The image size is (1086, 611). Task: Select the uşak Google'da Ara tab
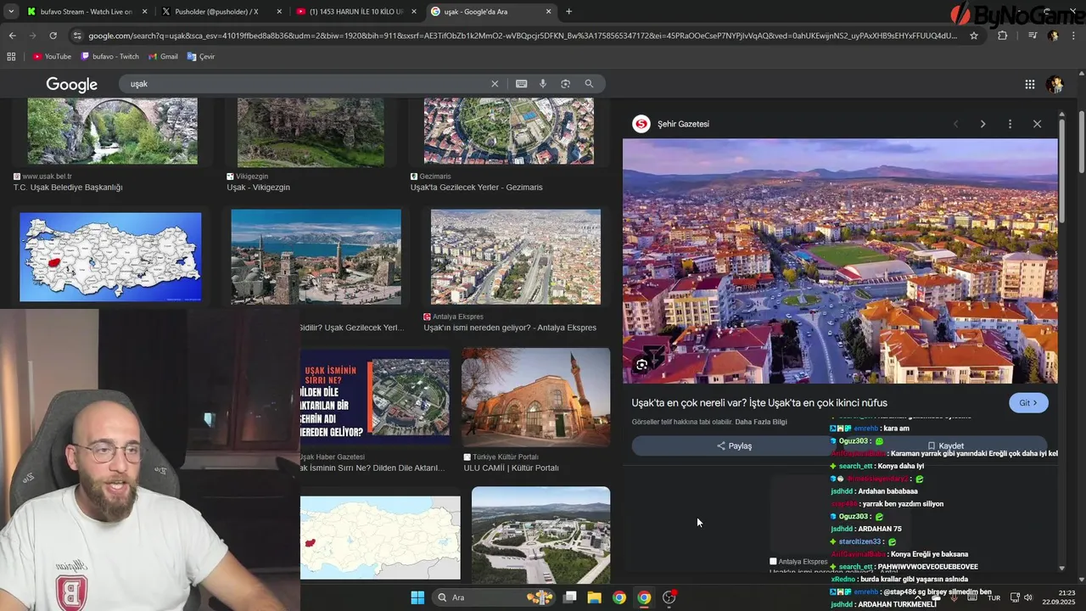coord(490,11)
